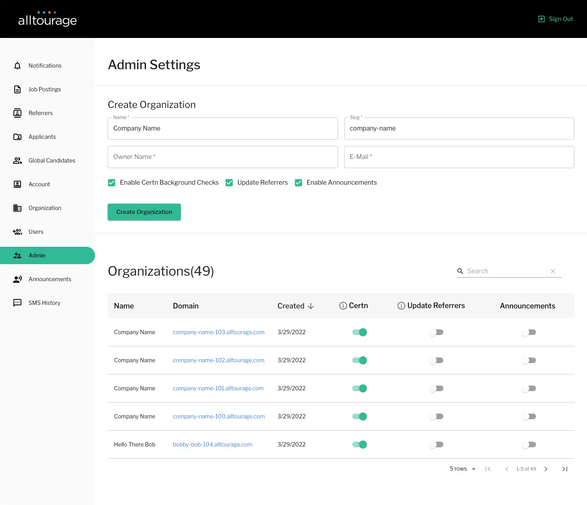Open Job Postings in the sidebar
587x505 pixels.
[47, 89]
